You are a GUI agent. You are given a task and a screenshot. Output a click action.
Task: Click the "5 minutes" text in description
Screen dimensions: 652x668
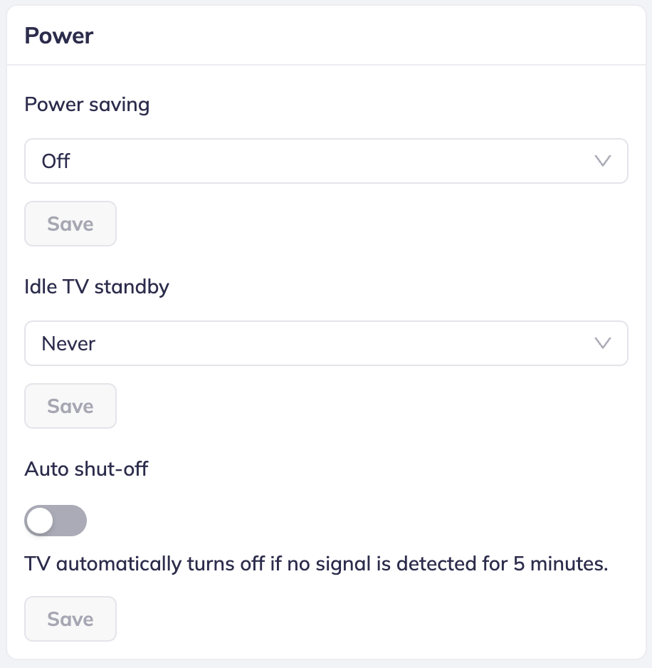[x=559, y=565]
